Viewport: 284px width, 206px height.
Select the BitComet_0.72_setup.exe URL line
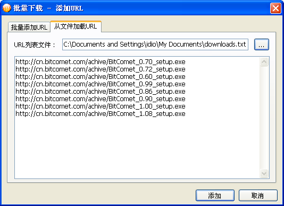pos(101,69)
